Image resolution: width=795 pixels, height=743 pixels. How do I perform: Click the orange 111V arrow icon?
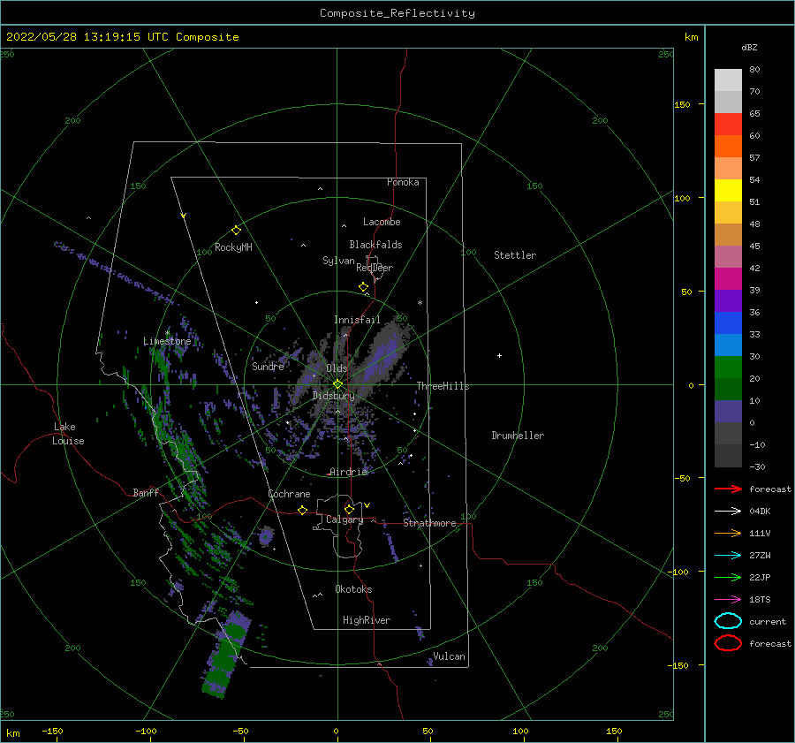point(728,533)
